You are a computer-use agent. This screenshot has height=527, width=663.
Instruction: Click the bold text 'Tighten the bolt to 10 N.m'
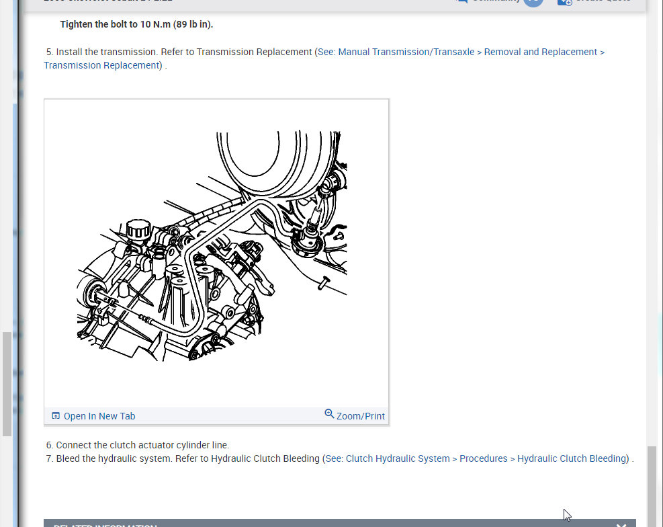coord(115,24)
